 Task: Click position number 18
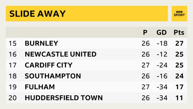coord(13,76)
